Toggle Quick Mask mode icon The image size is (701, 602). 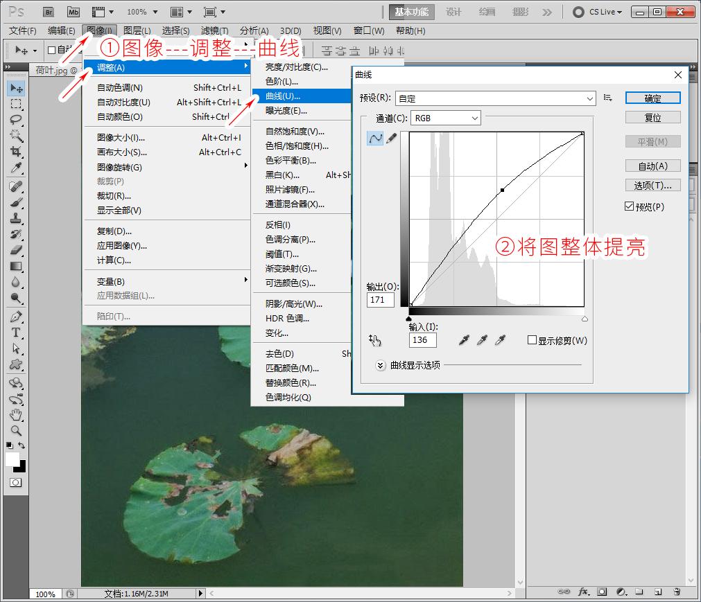point(16,483)
